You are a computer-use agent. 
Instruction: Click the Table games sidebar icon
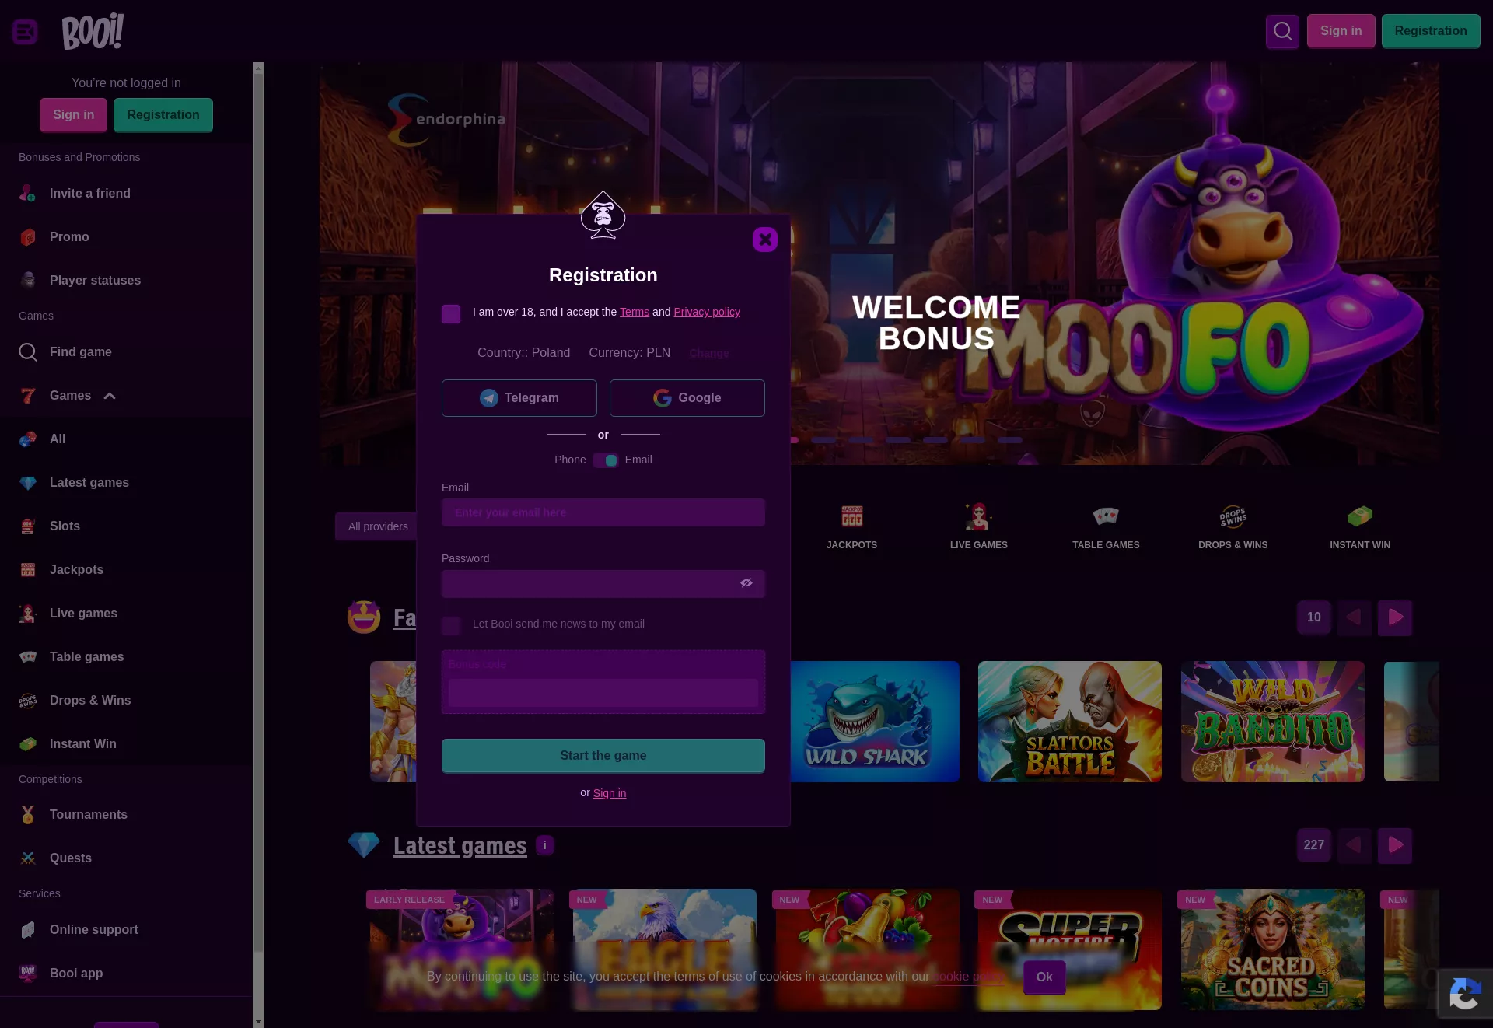point(28,657)
